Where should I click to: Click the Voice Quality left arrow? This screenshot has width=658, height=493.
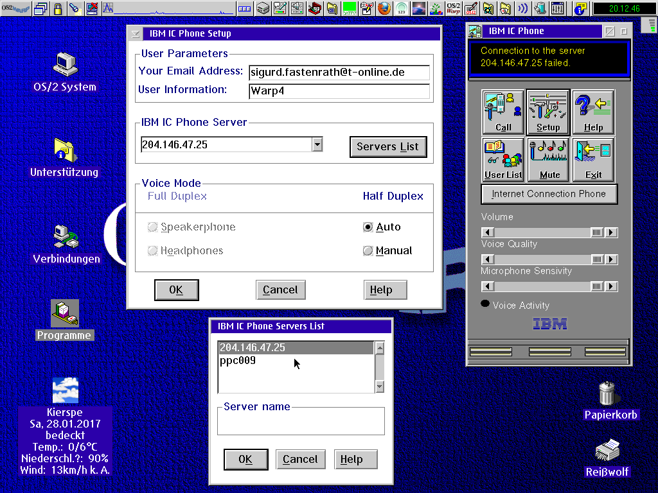click(x=488, y=259)
